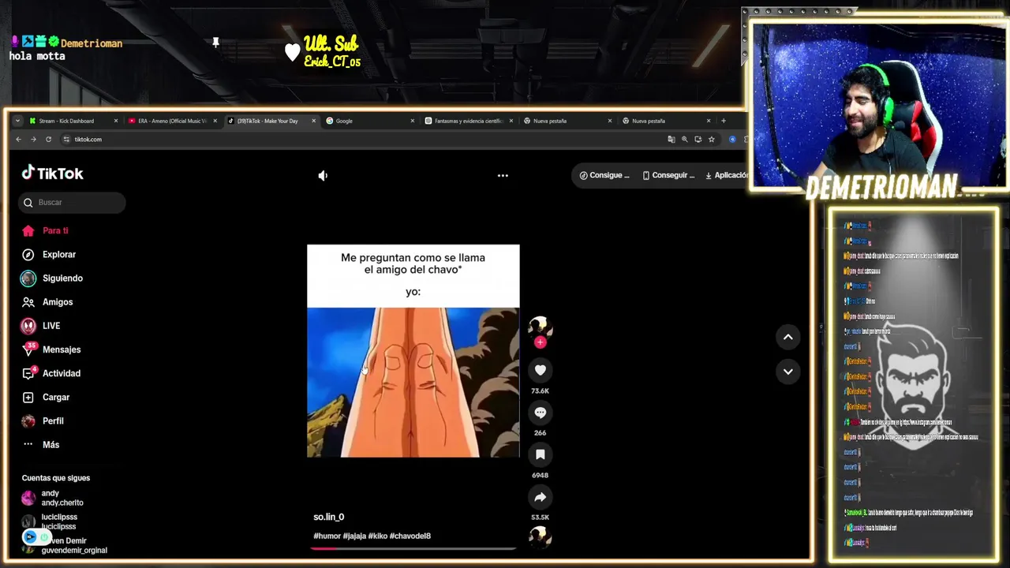1010x568 pixels.
Task: Follow creator with the red plus badge
Action: click(x=540, y=342)
